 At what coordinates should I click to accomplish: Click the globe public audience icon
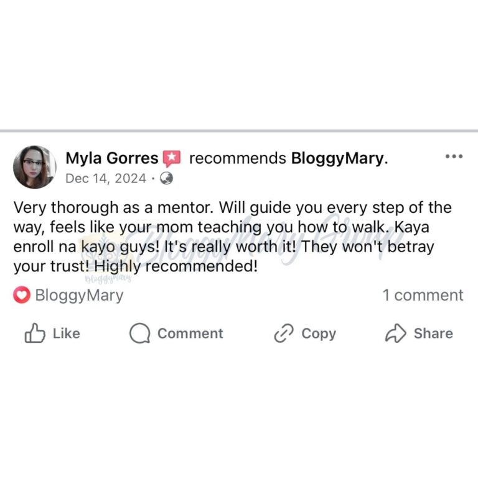166,179
